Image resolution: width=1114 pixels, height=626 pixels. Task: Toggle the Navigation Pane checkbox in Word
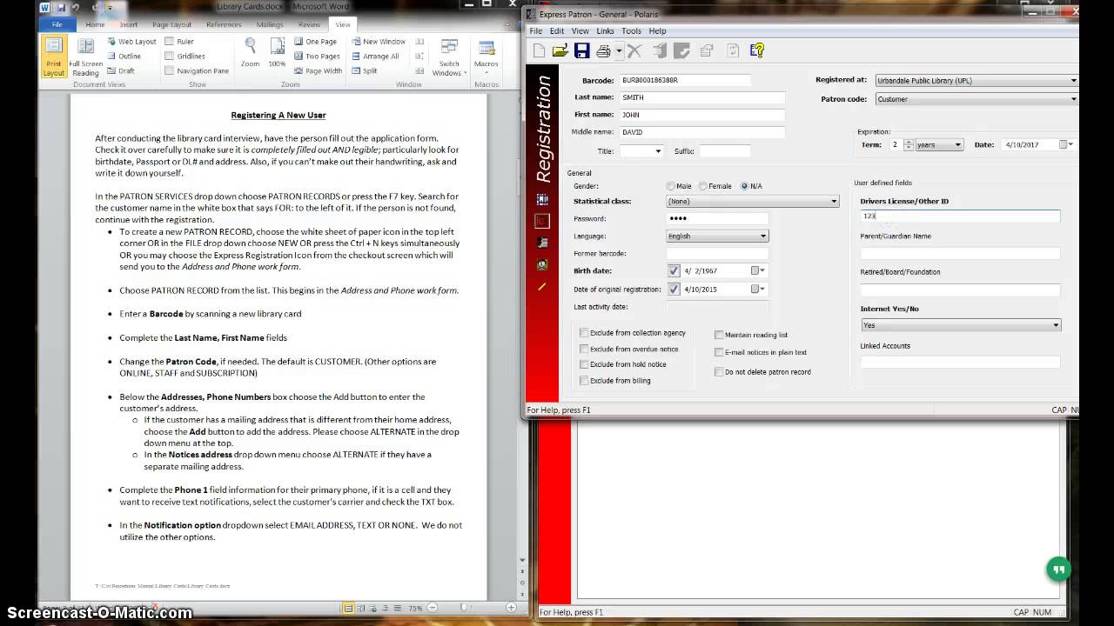pyautogui.click(x=169, y=71)
